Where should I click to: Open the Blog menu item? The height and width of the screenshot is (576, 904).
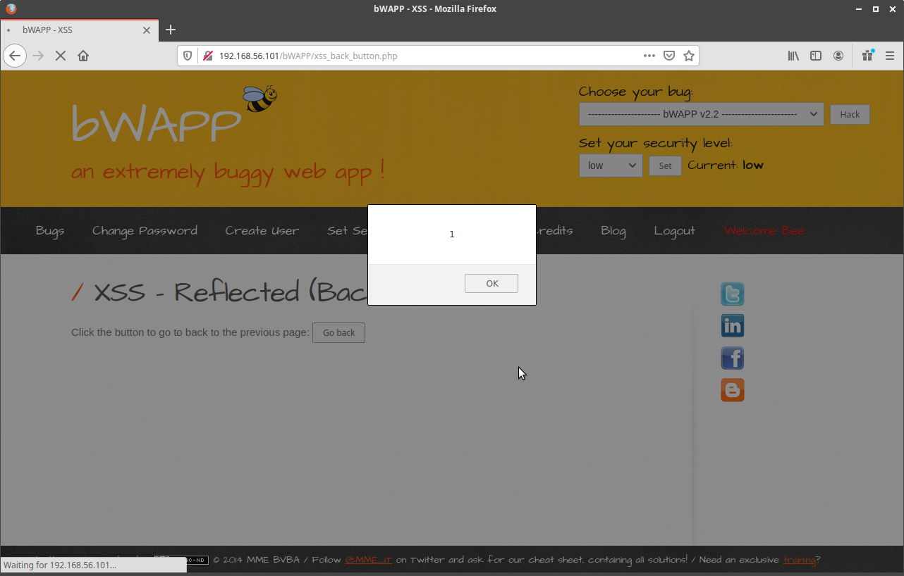pyautogui.click(x=613, y=231)
